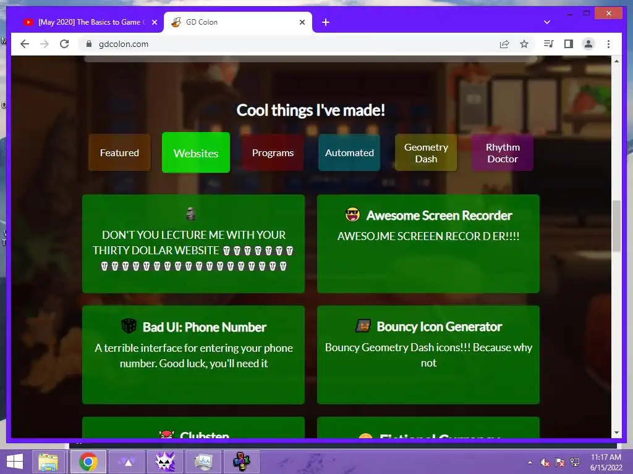
Task: Expand the tab search chevron
Action: (547, 22)
